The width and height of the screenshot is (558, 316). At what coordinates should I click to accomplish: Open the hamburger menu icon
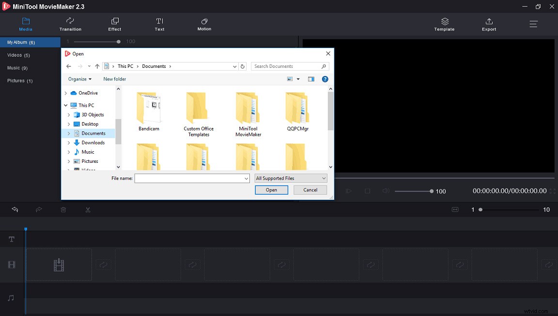[533, 24]
